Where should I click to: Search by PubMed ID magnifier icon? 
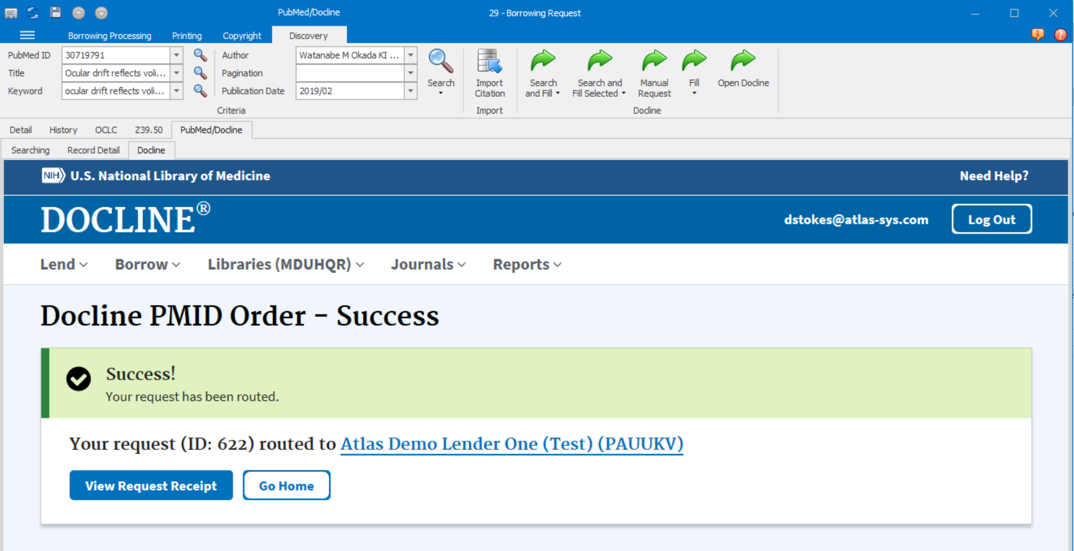200,55
